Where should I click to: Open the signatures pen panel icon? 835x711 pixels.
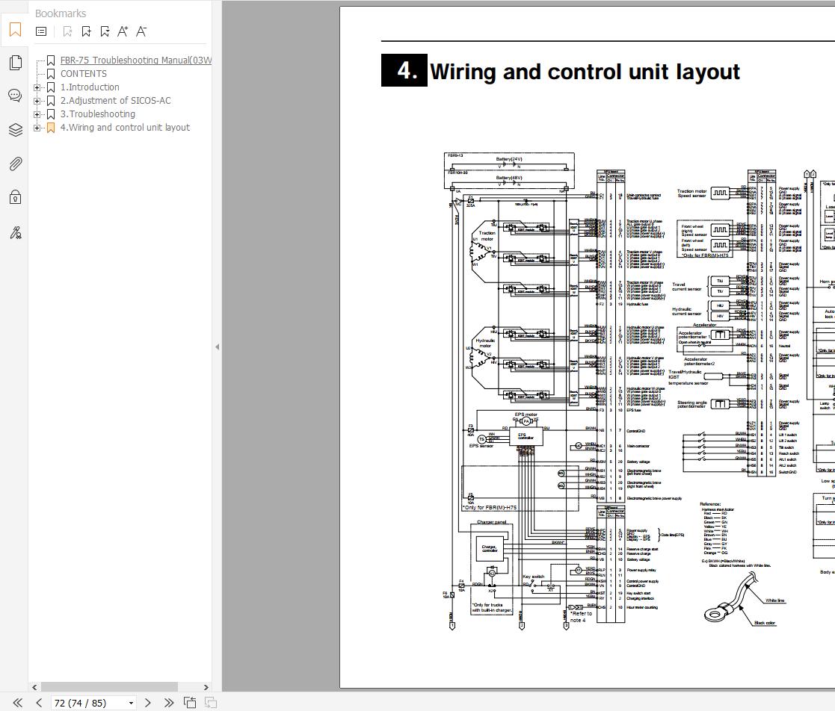[x=16, y=232]
